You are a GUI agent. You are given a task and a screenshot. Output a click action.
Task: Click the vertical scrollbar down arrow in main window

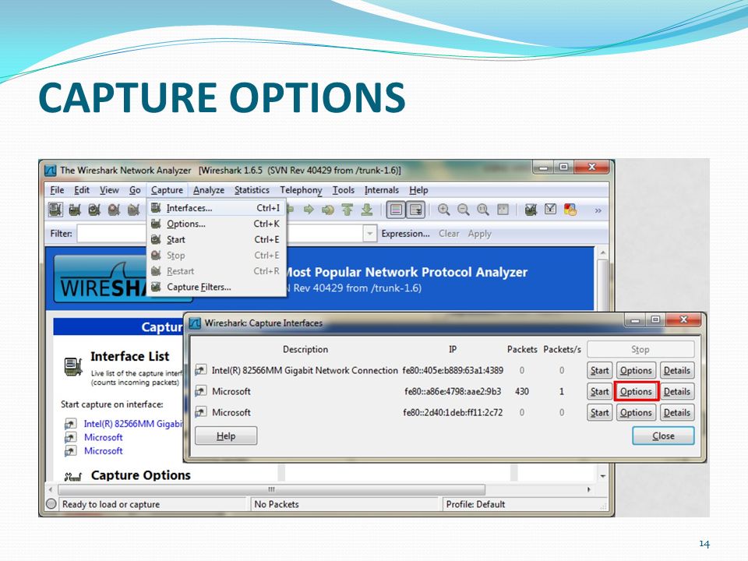[603, 477]
